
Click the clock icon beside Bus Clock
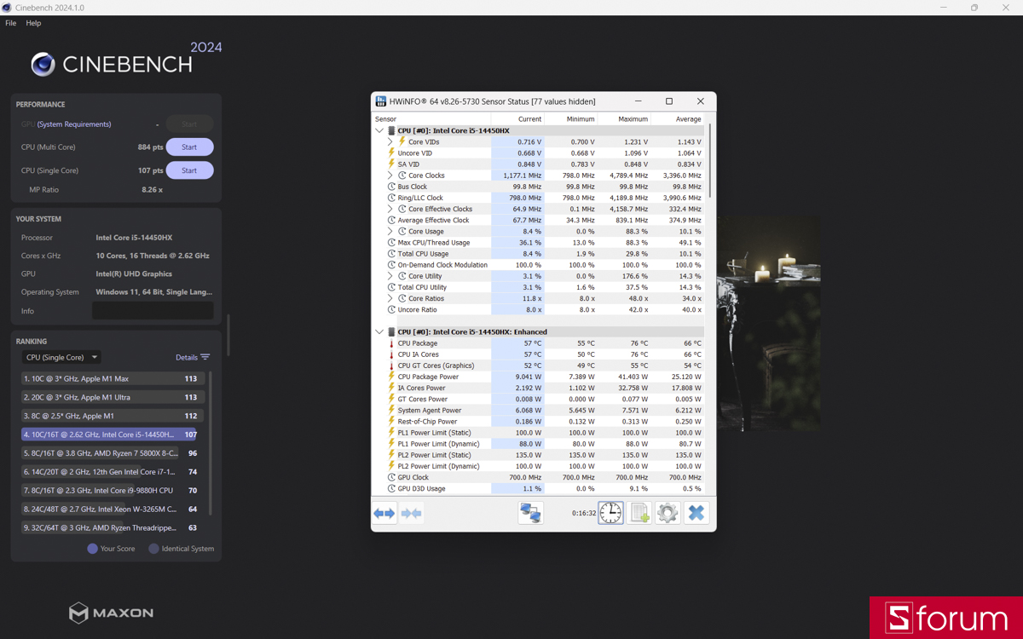pyautogui.click(x=391, y=187)
